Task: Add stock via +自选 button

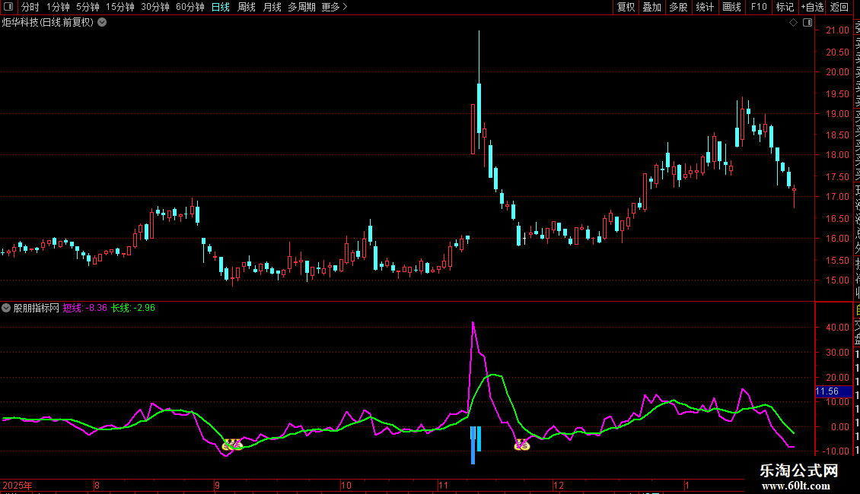Action: (812, 7)
